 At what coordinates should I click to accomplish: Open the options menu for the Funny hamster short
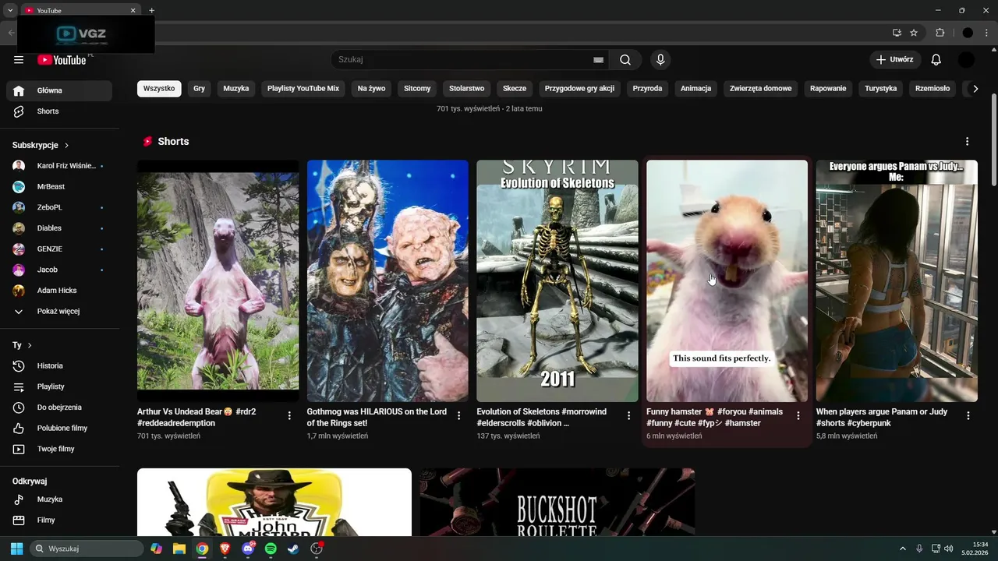(798, 416)
